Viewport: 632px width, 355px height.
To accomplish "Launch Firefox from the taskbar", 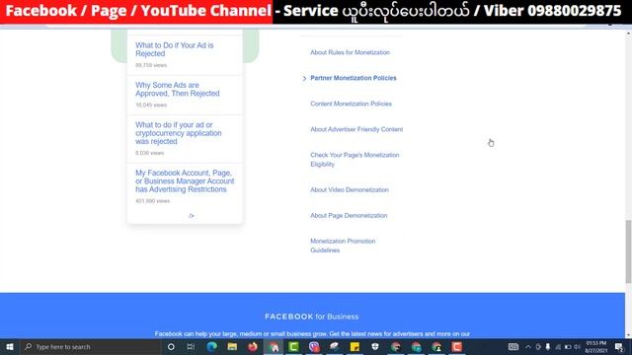I will [x=253, y=347].
